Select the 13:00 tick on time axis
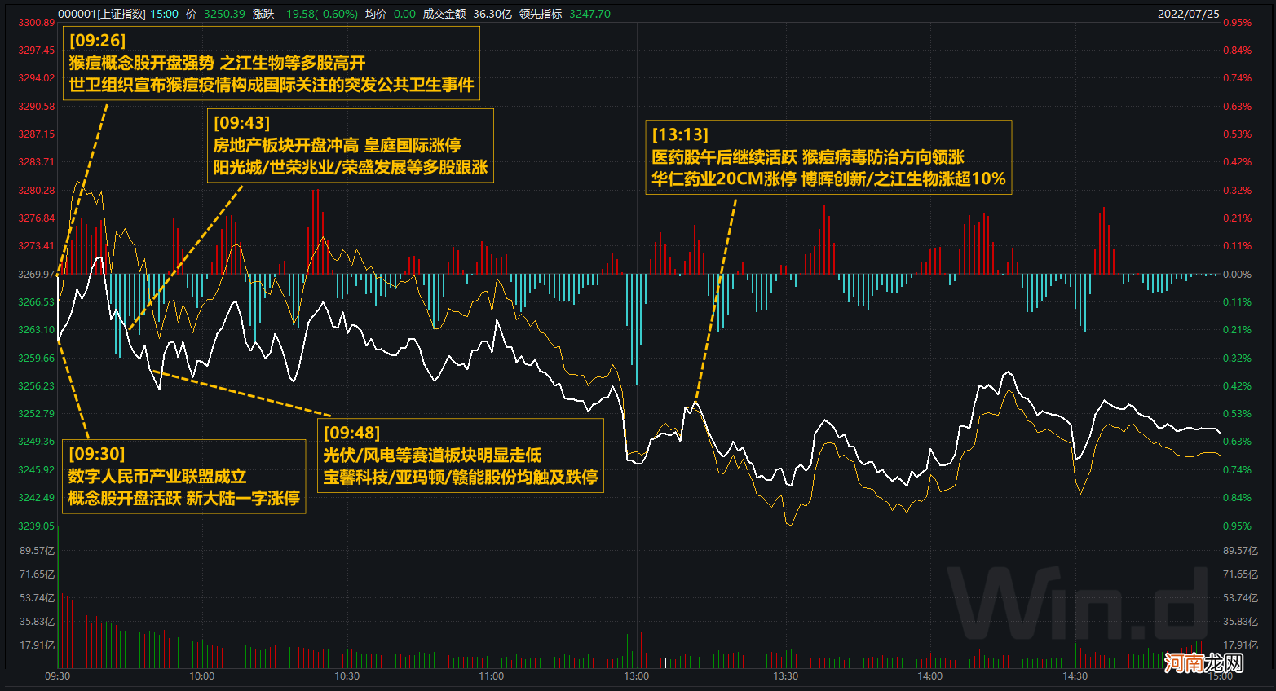The width and height of the screenshot is (1276, 691). pos(637,676)
